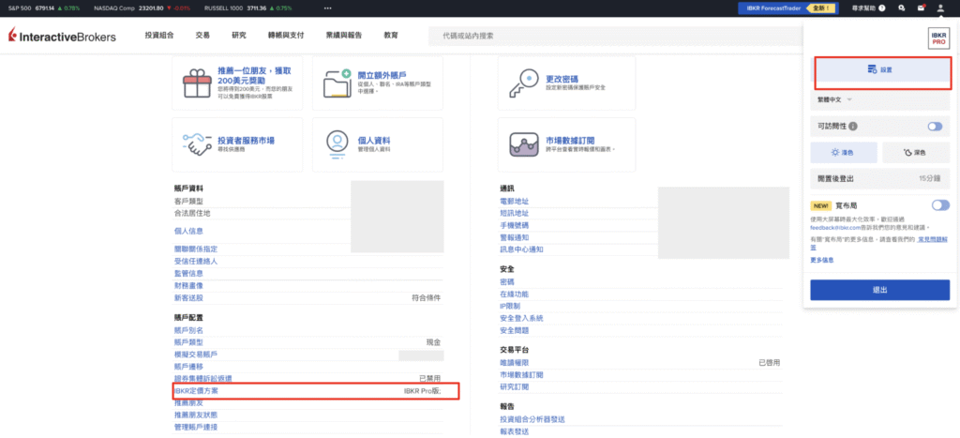Open the 交易 menu
Viewport: 960px width, 438px height.
coord(202,36)
